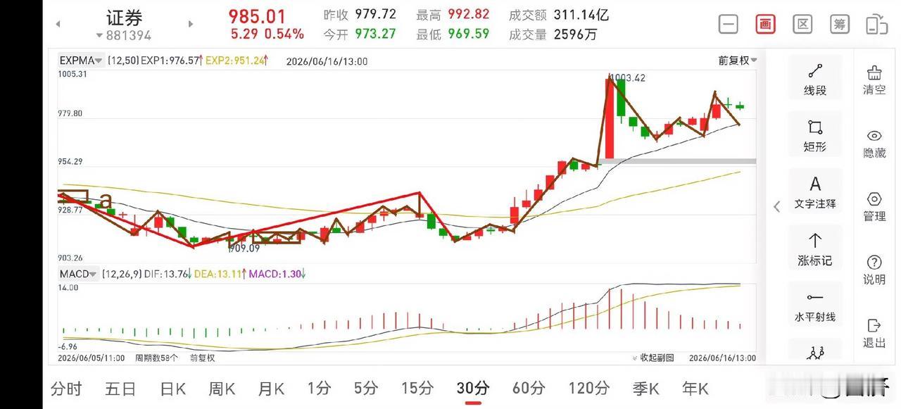Go to previous stock with left arrow

pos(58,24)
